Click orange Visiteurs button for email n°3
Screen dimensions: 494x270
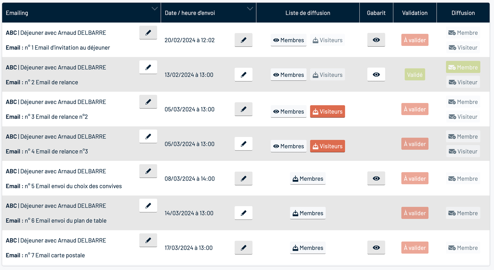click(x=327, y=112)
